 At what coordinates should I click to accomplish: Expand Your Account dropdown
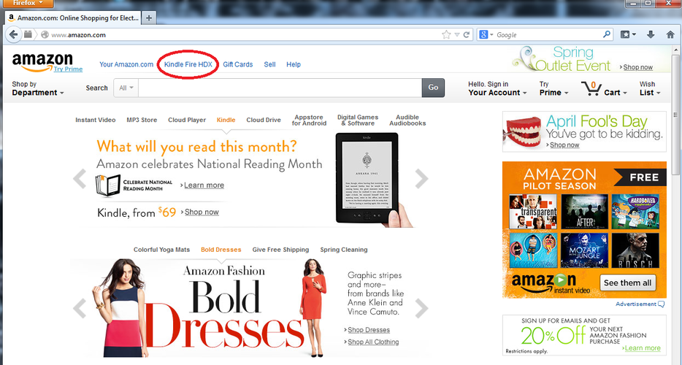pos(497,88)
